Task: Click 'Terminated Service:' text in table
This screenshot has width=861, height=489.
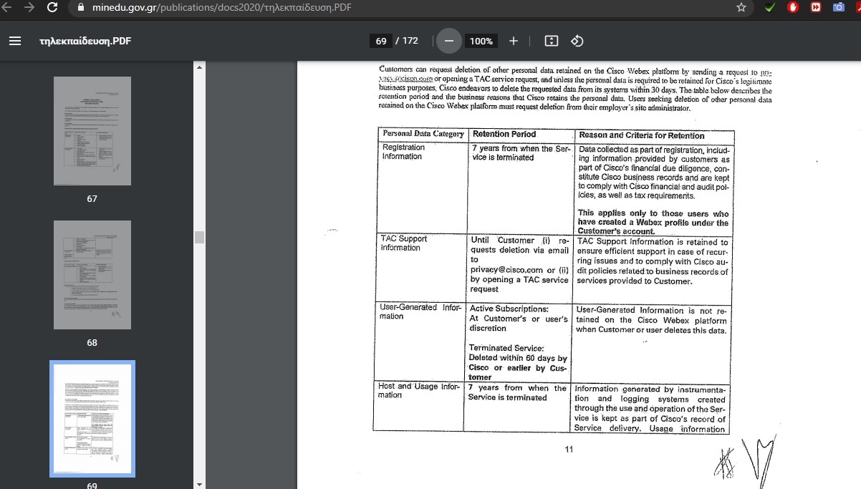Action: click(506, 348)
